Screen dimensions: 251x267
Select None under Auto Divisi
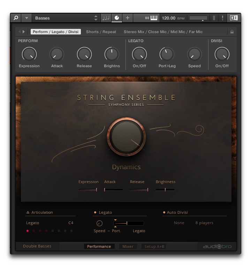[179, 223]
